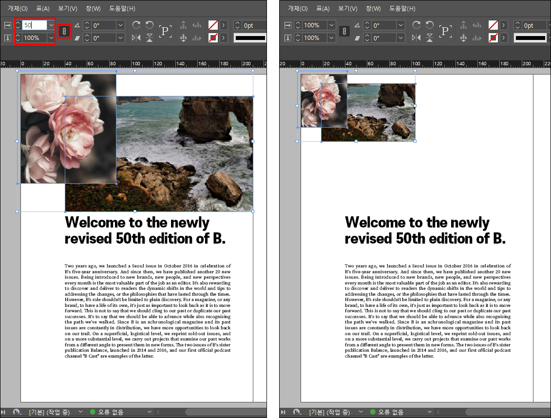Rotate 90° clockwise in right window
The width and height of the screenshot is (551, 418).
(x=417, y=25)
